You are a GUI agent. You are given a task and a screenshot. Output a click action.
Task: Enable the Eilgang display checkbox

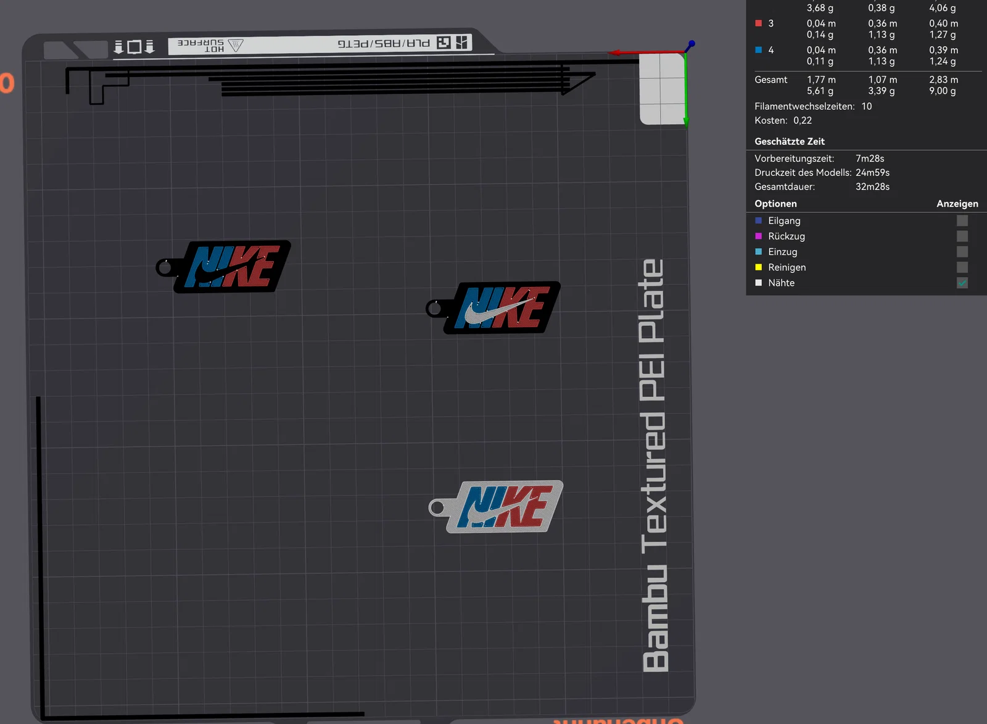pos(962,220)
